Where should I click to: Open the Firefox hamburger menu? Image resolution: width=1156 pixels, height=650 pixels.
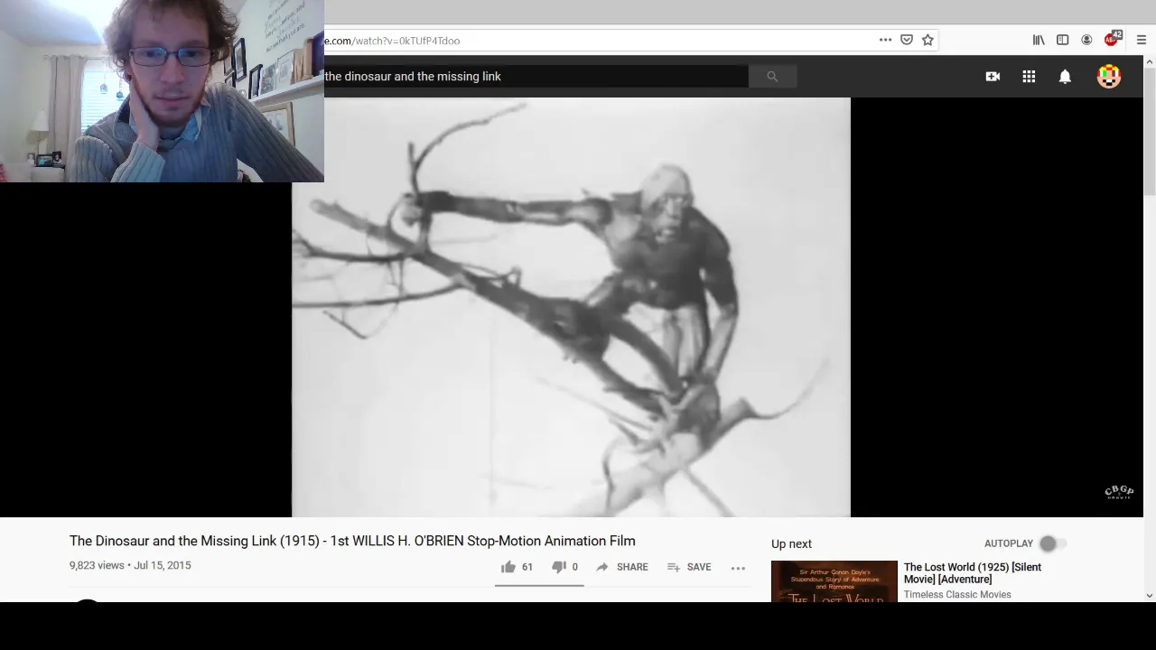[1142, 40]
